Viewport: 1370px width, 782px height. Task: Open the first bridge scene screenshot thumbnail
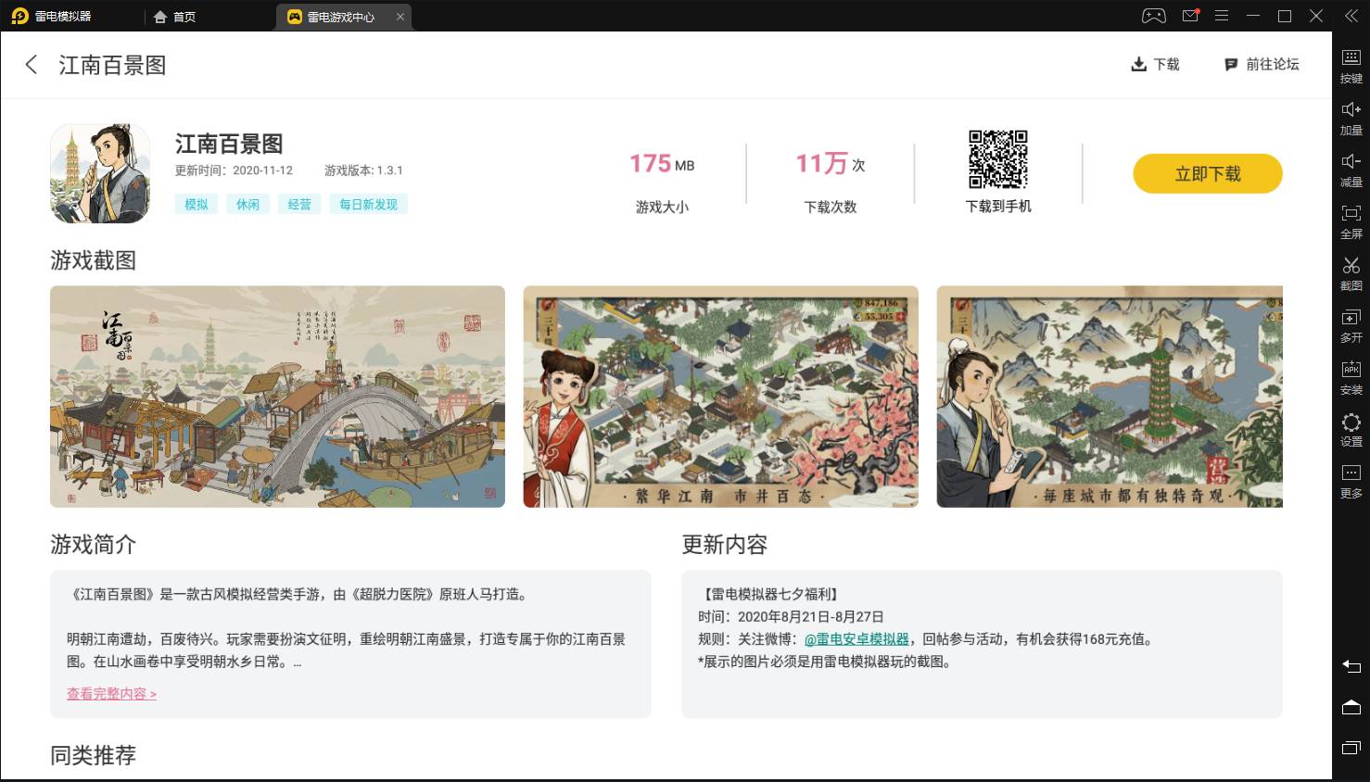277,397
